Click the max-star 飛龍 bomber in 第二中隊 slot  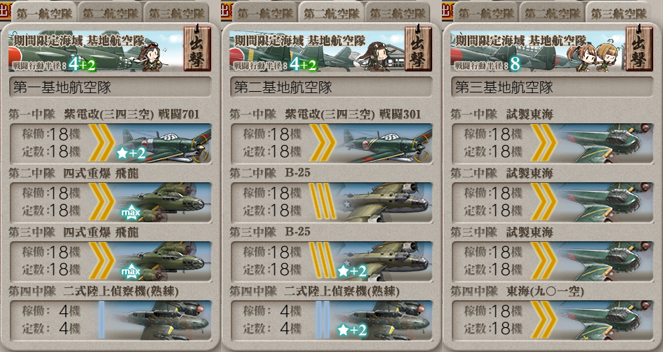pos(110,202)
